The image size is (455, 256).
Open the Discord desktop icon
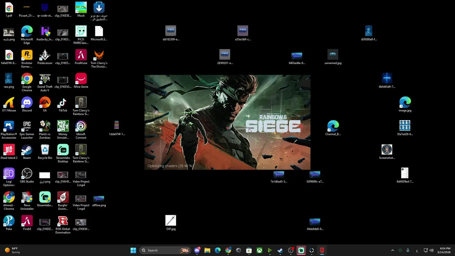[27, 104]
